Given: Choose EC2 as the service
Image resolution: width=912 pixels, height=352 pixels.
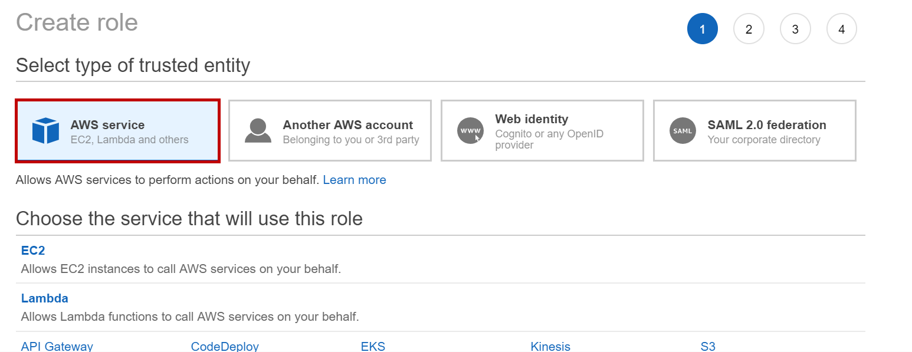Looking at the screenshot, I should point(33,251).
